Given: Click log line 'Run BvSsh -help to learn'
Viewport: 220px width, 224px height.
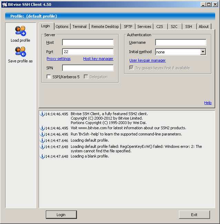Looking at the screenshot, I should [126, 134].
